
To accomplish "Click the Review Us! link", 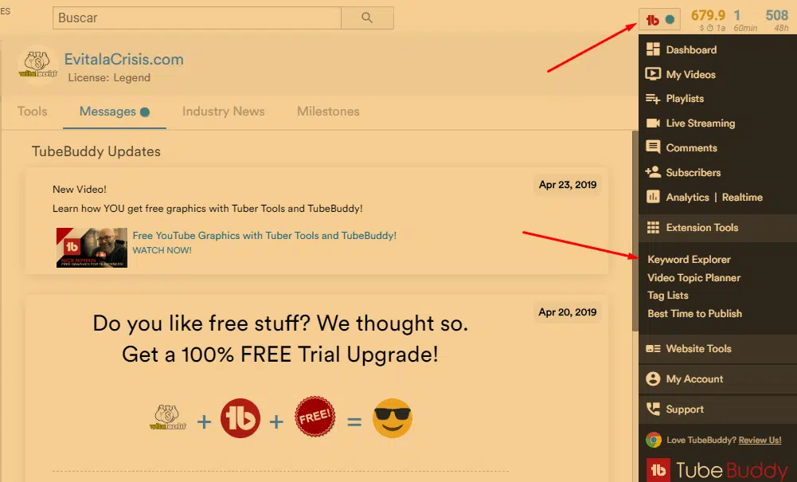I will pyautogui.click(x=760, y=441).
